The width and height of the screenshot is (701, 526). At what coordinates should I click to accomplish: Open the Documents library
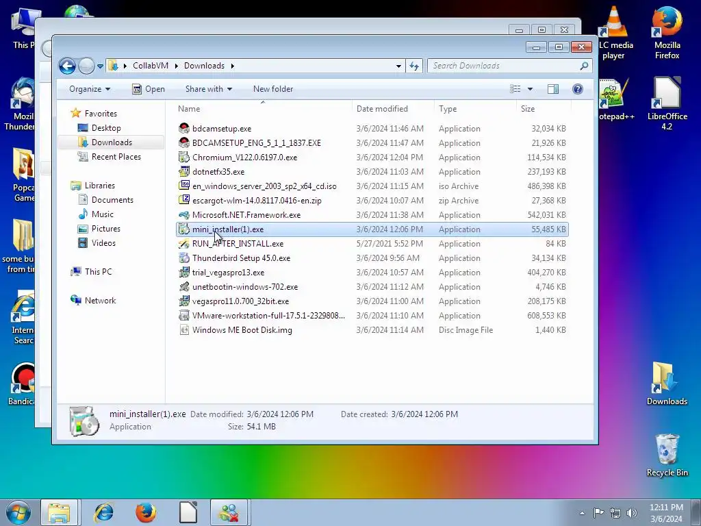pyautogui.click(x=112, y=199)
